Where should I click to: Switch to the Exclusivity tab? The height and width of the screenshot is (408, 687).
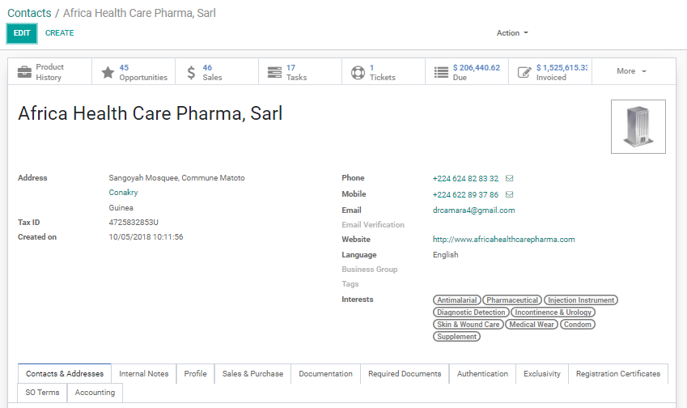coord(542,374)
